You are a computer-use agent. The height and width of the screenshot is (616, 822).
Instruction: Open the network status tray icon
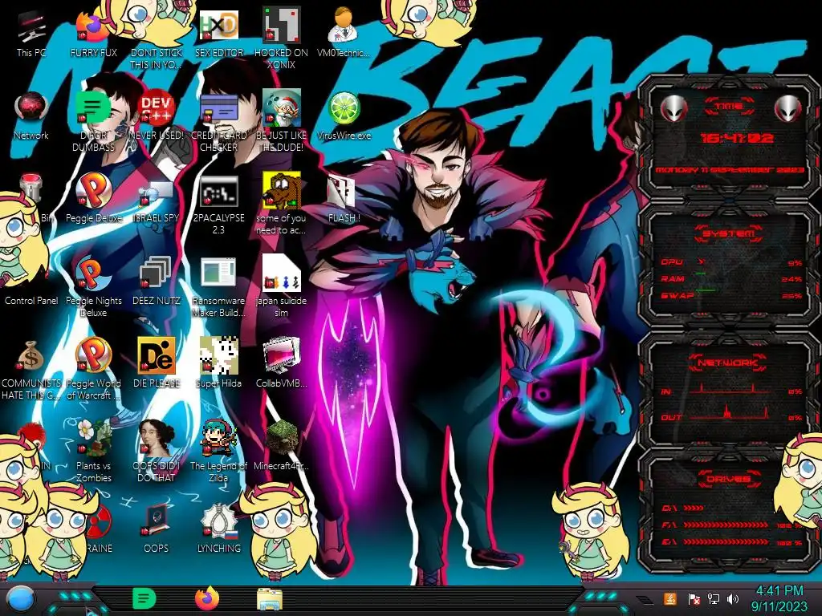(x=713, y=599)
